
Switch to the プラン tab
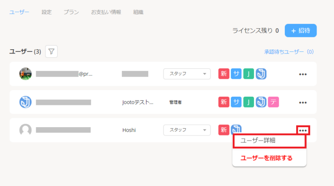pyautogui.click(x=71, y=12)
